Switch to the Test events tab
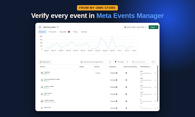 tap(52, 32)
